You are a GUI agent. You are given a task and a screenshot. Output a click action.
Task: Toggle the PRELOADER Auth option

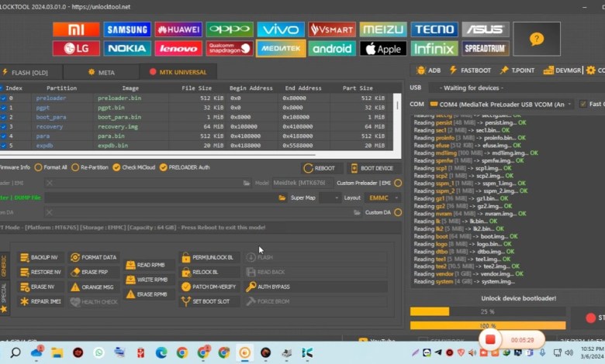coord(185,167)
